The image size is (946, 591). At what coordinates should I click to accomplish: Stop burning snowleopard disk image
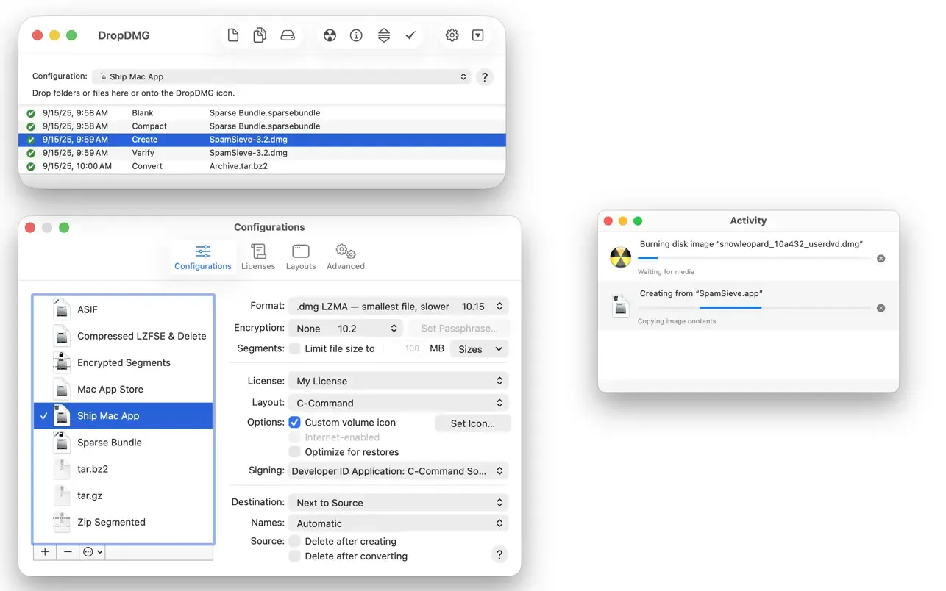coord(881,259)
